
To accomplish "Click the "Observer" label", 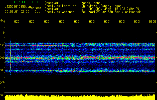I will [x=52, y=3].
